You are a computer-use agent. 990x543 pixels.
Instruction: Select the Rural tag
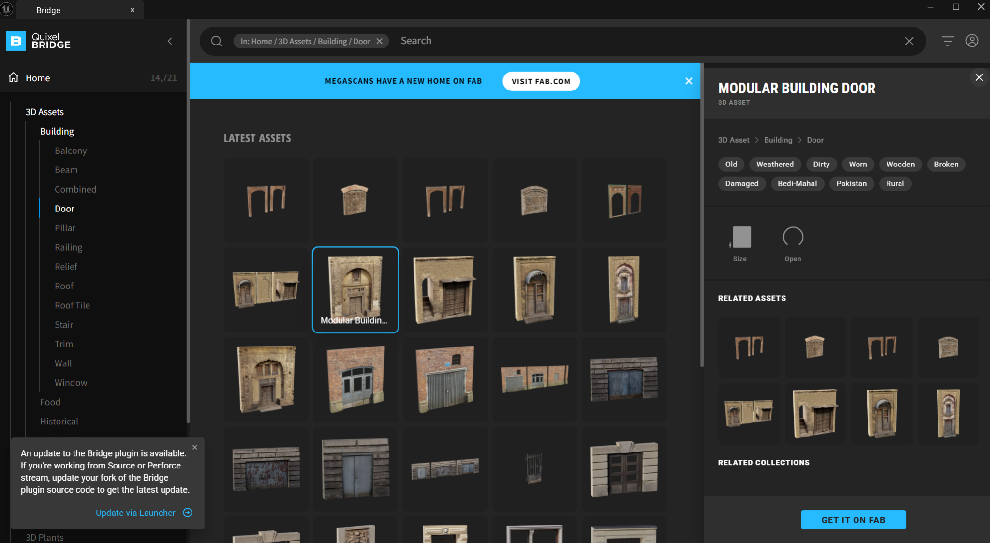895,183
